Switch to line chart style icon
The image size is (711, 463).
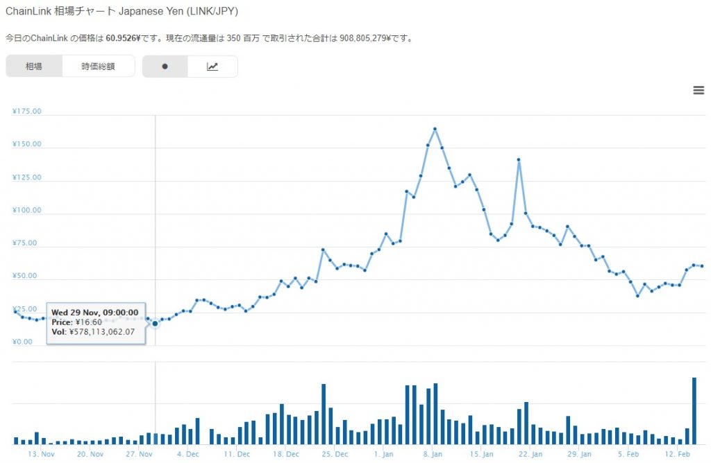(212, 66)
